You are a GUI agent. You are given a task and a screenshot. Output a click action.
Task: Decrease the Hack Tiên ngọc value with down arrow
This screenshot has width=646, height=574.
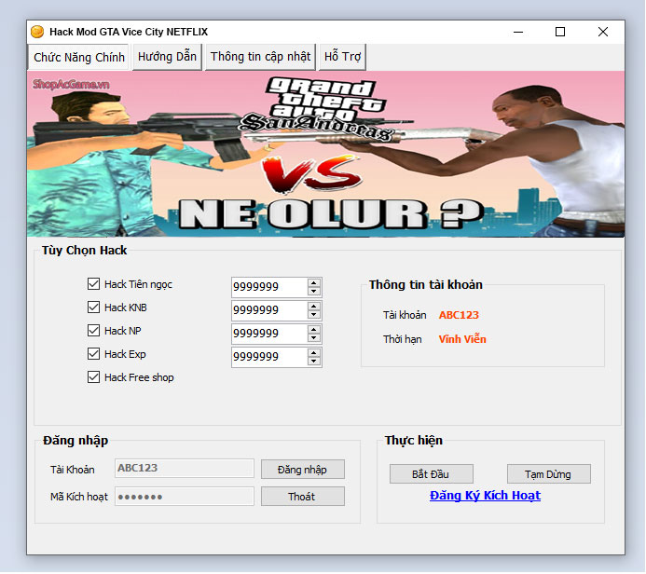(314, 291)
